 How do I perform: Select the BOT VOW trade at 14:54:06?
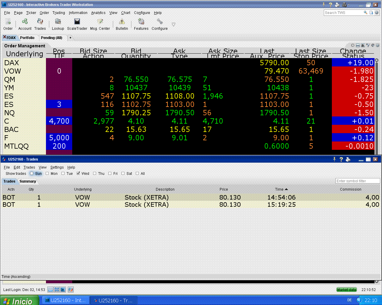(190, 197)
